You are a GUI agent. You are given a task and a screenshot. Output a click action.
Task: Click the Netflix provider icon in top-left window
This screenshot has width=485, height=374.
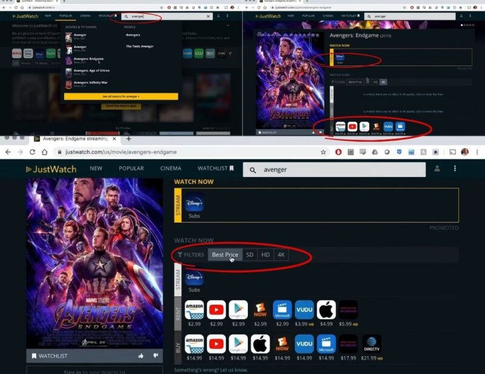(x=17, y=53)
